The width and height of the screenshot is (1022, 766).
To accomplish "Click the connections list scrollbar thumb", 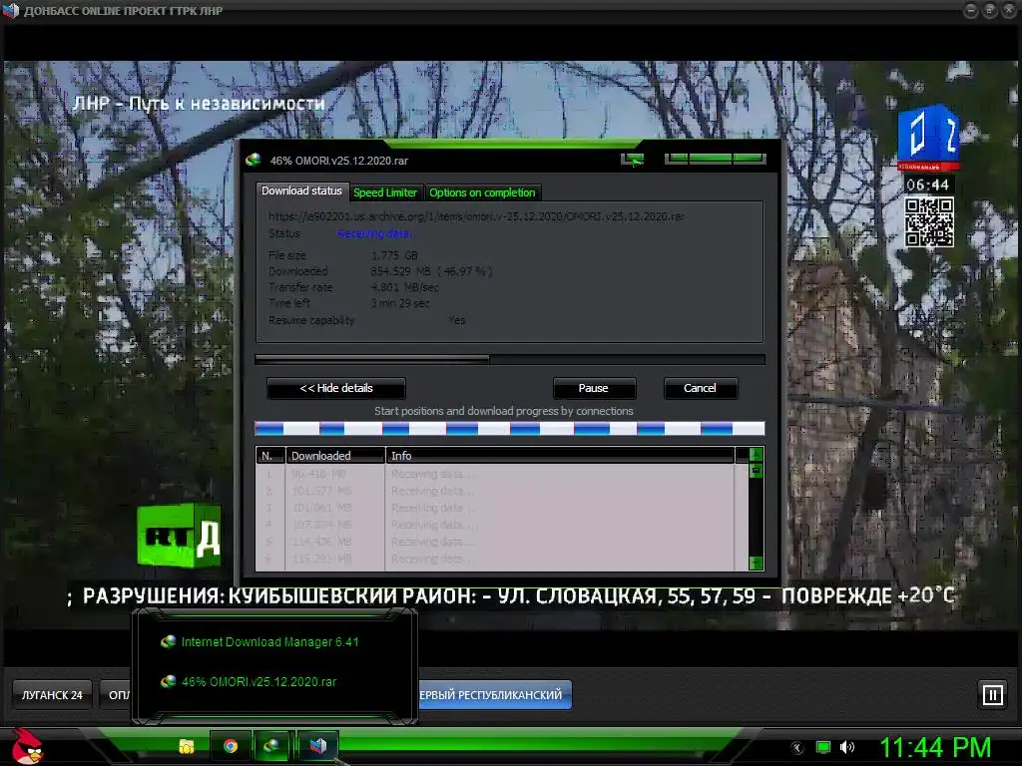I will pos(757,471).
